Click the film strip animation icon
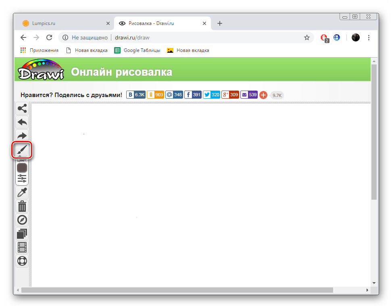Image resolution: width=392 pixels, height=308 pixels. pos(22,247)
